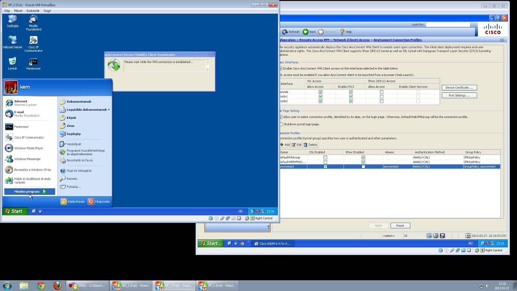Open Hálózati helyek desktop icon
This screenshot has width=517, height=291.
13,42
